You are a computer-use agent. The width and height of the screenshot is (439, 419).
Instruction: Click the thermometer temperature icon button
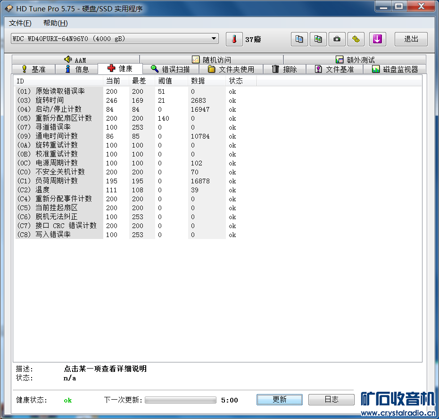(x=234, y=39)
